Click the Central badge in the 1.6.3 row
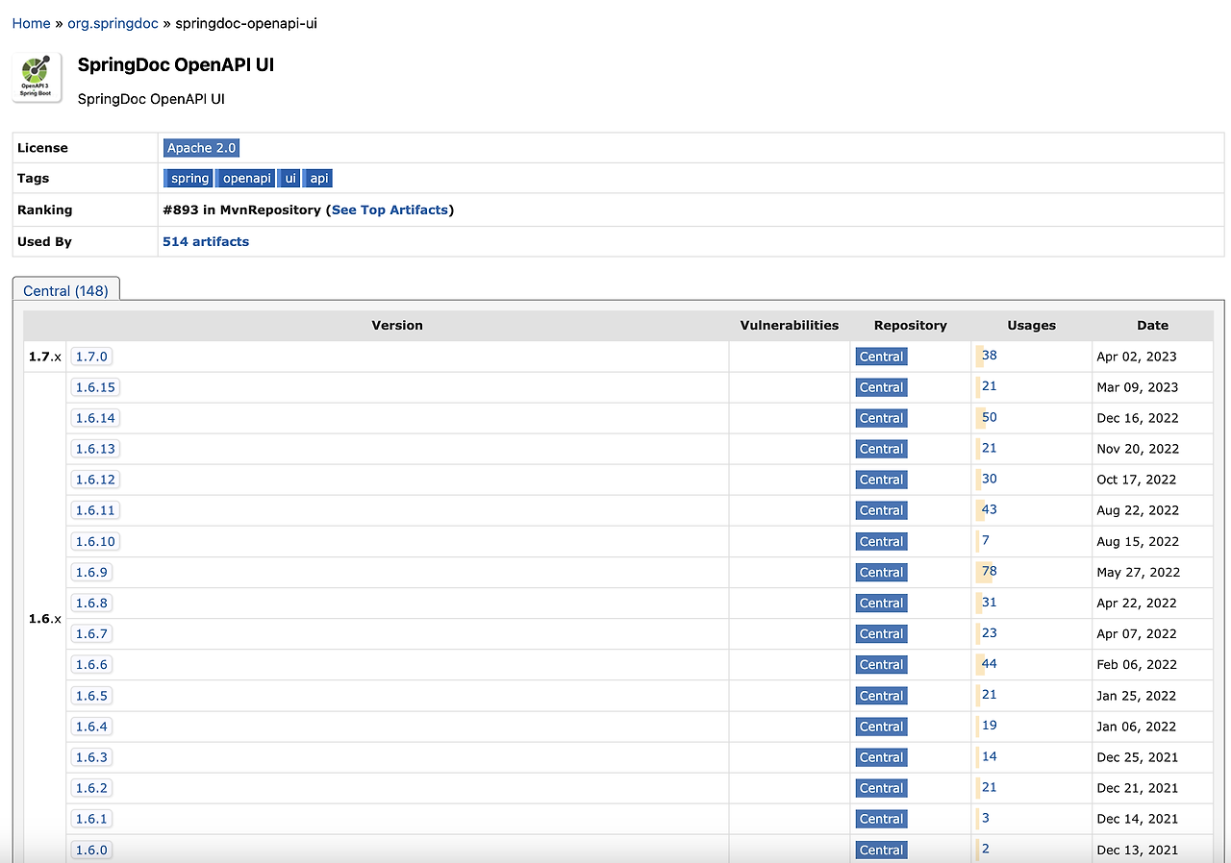1231x863 pixels. pos(882,757)
